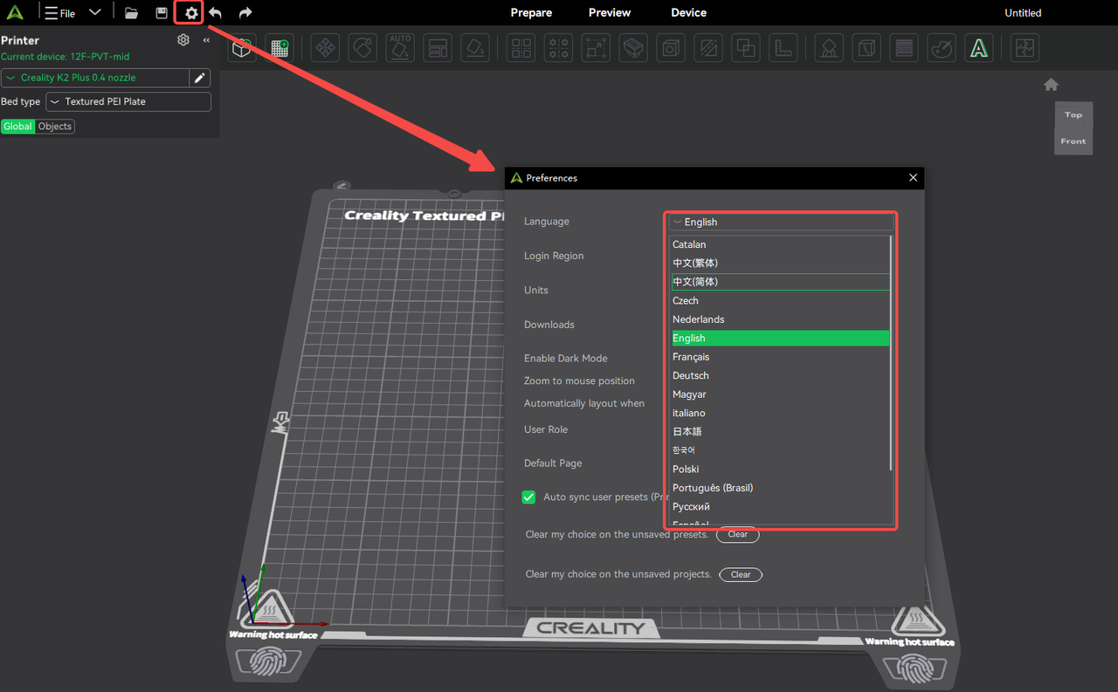This screenshot has width=1118, height=692.
Task: Open printer settings gear in Printer panel
Action: pyautogui.click(x=183, y=40)
